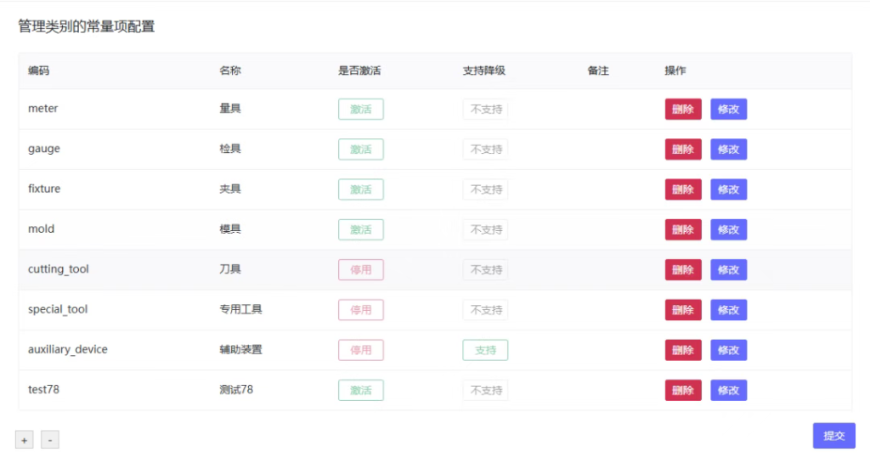
Task: Toggle the 激活 status for meter
Action: click(361, 109)
